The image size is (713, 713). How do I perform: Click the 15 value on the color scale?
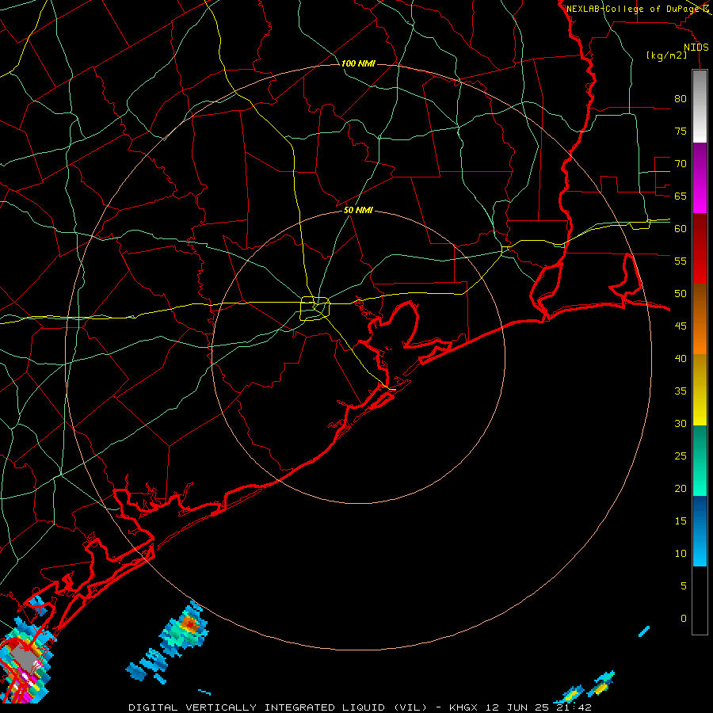click(681, 520)
